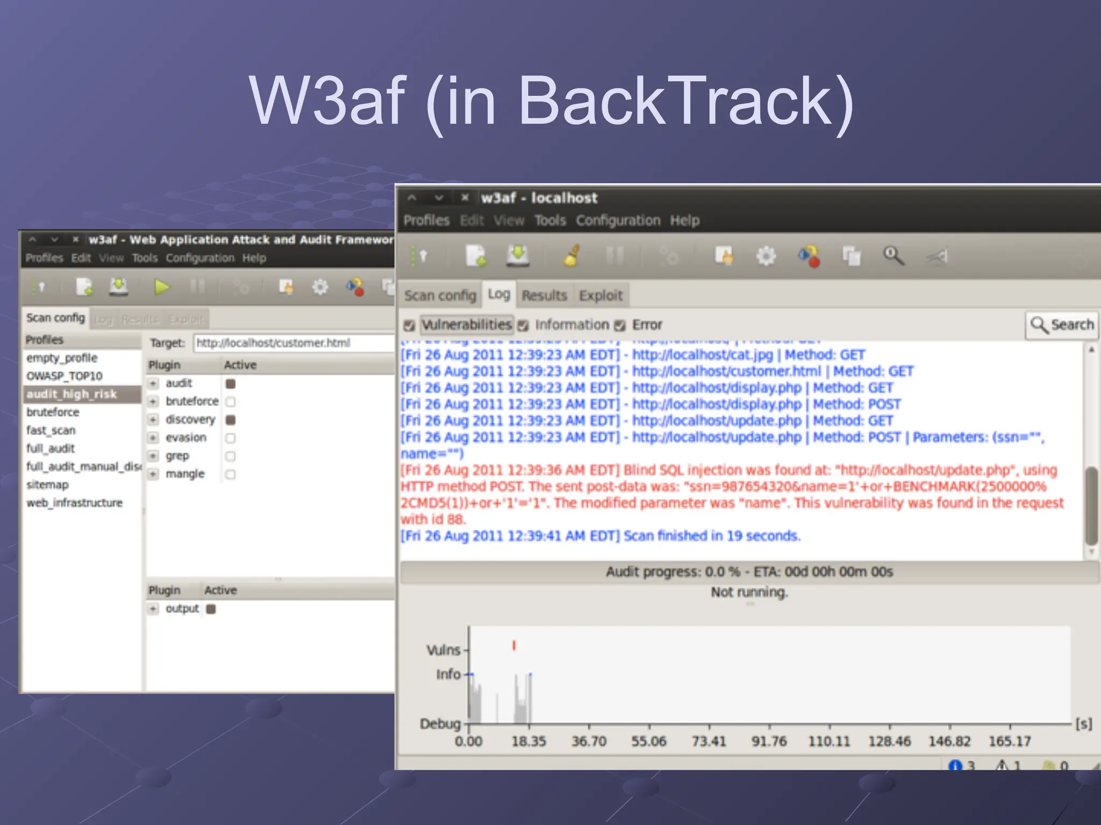Click the gear Configuration icon in left window toolbar

tap(320, 287)
